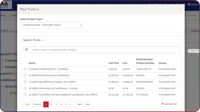Check the 013G8020 THERMOSTATI part checkbox
200x112 pixels.
(x=25, y=69)
